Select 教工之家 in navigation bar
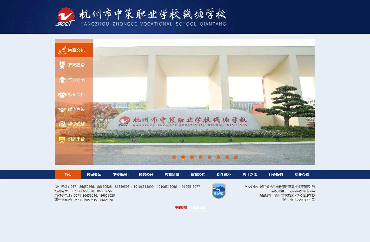 tap(250, 175)
